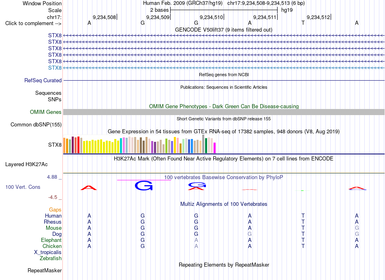Click the 'hg19' label next to scale bar

click(287, 10)
